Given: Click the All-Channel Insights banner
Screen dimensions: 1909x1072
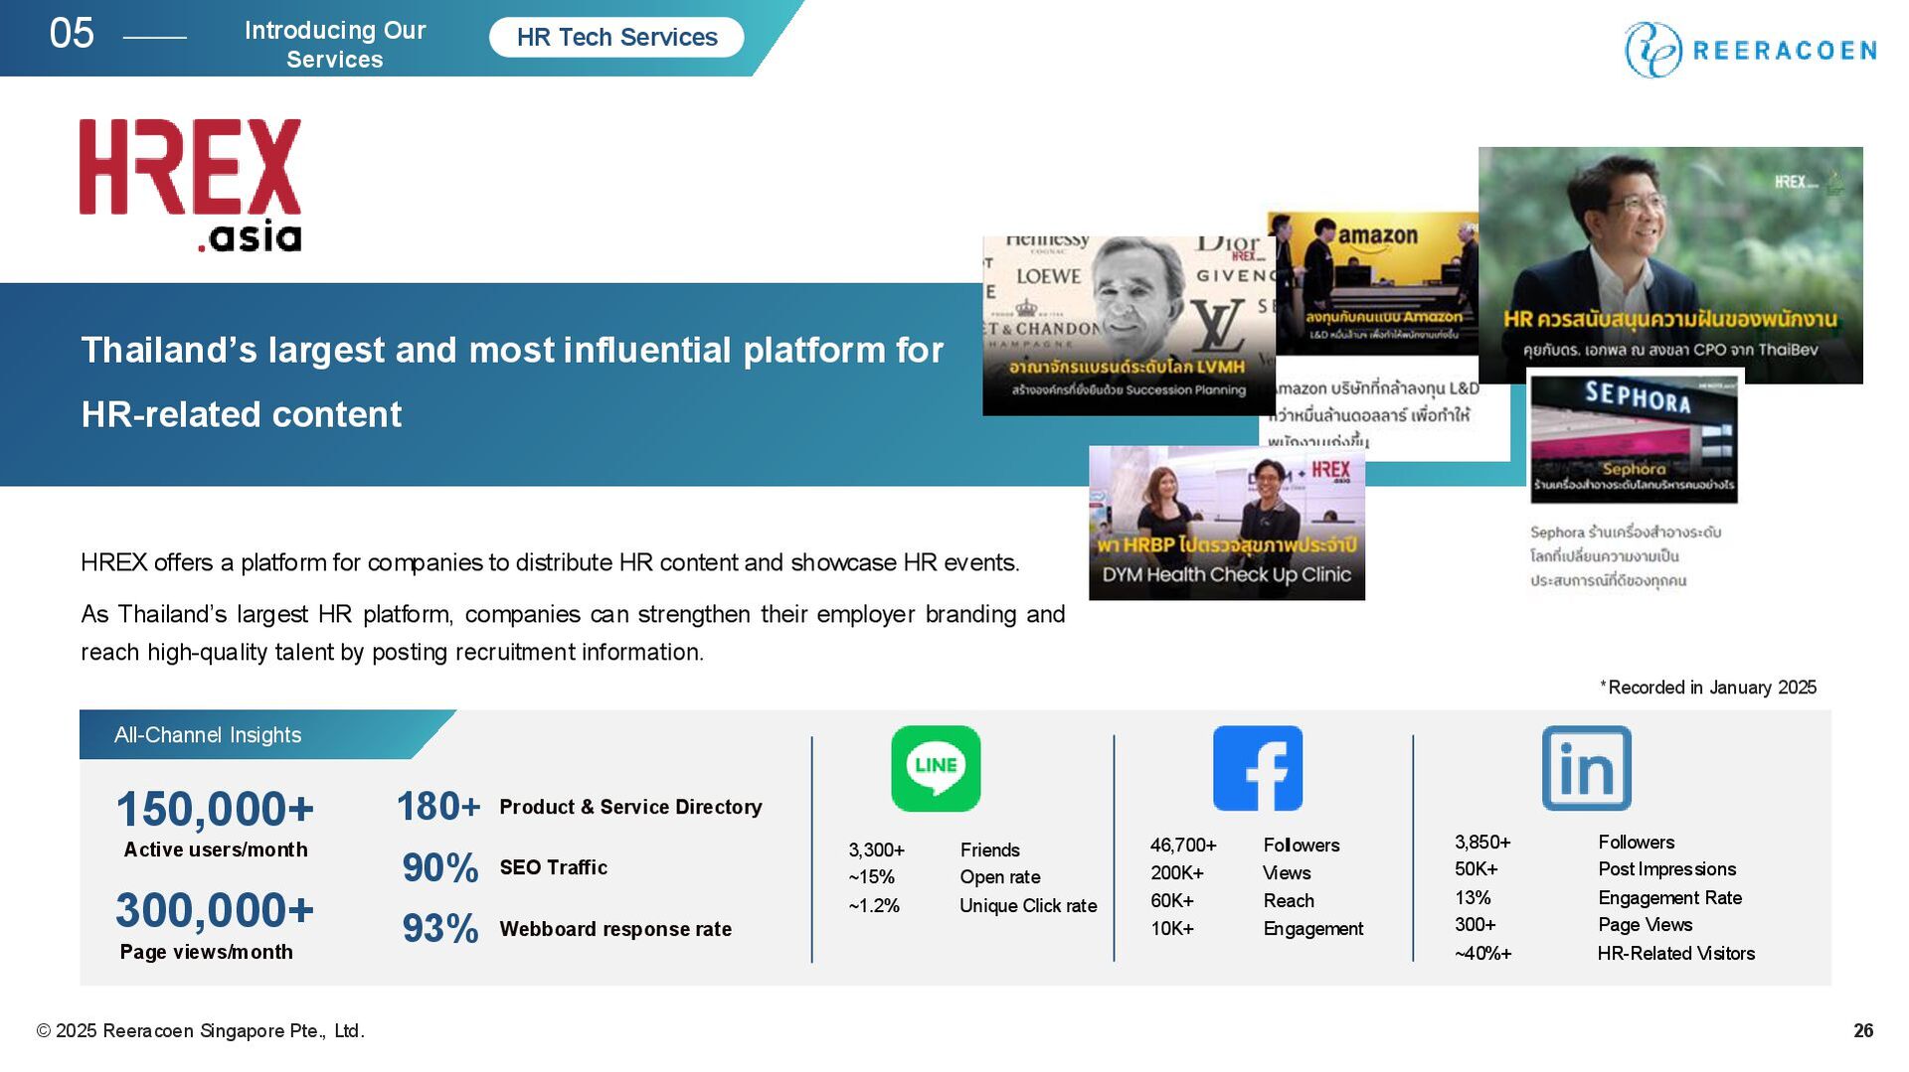Looking at the screenshot, I should (x=267, y=735).
